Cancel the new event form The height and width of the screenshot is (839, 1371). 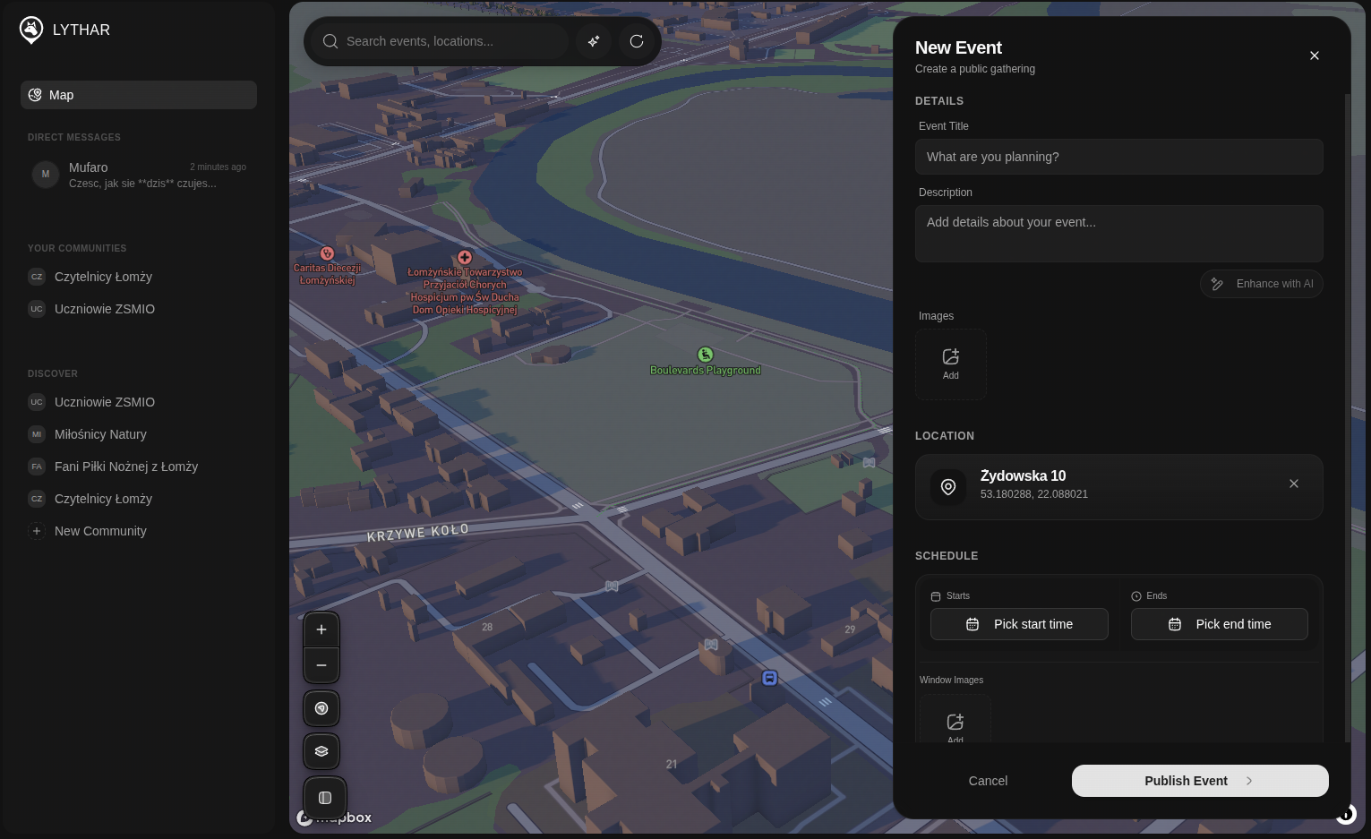[x=988, y=781]
